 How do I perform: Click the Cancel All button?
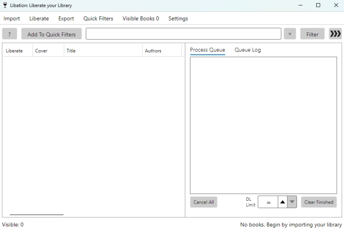coord(203,202)
